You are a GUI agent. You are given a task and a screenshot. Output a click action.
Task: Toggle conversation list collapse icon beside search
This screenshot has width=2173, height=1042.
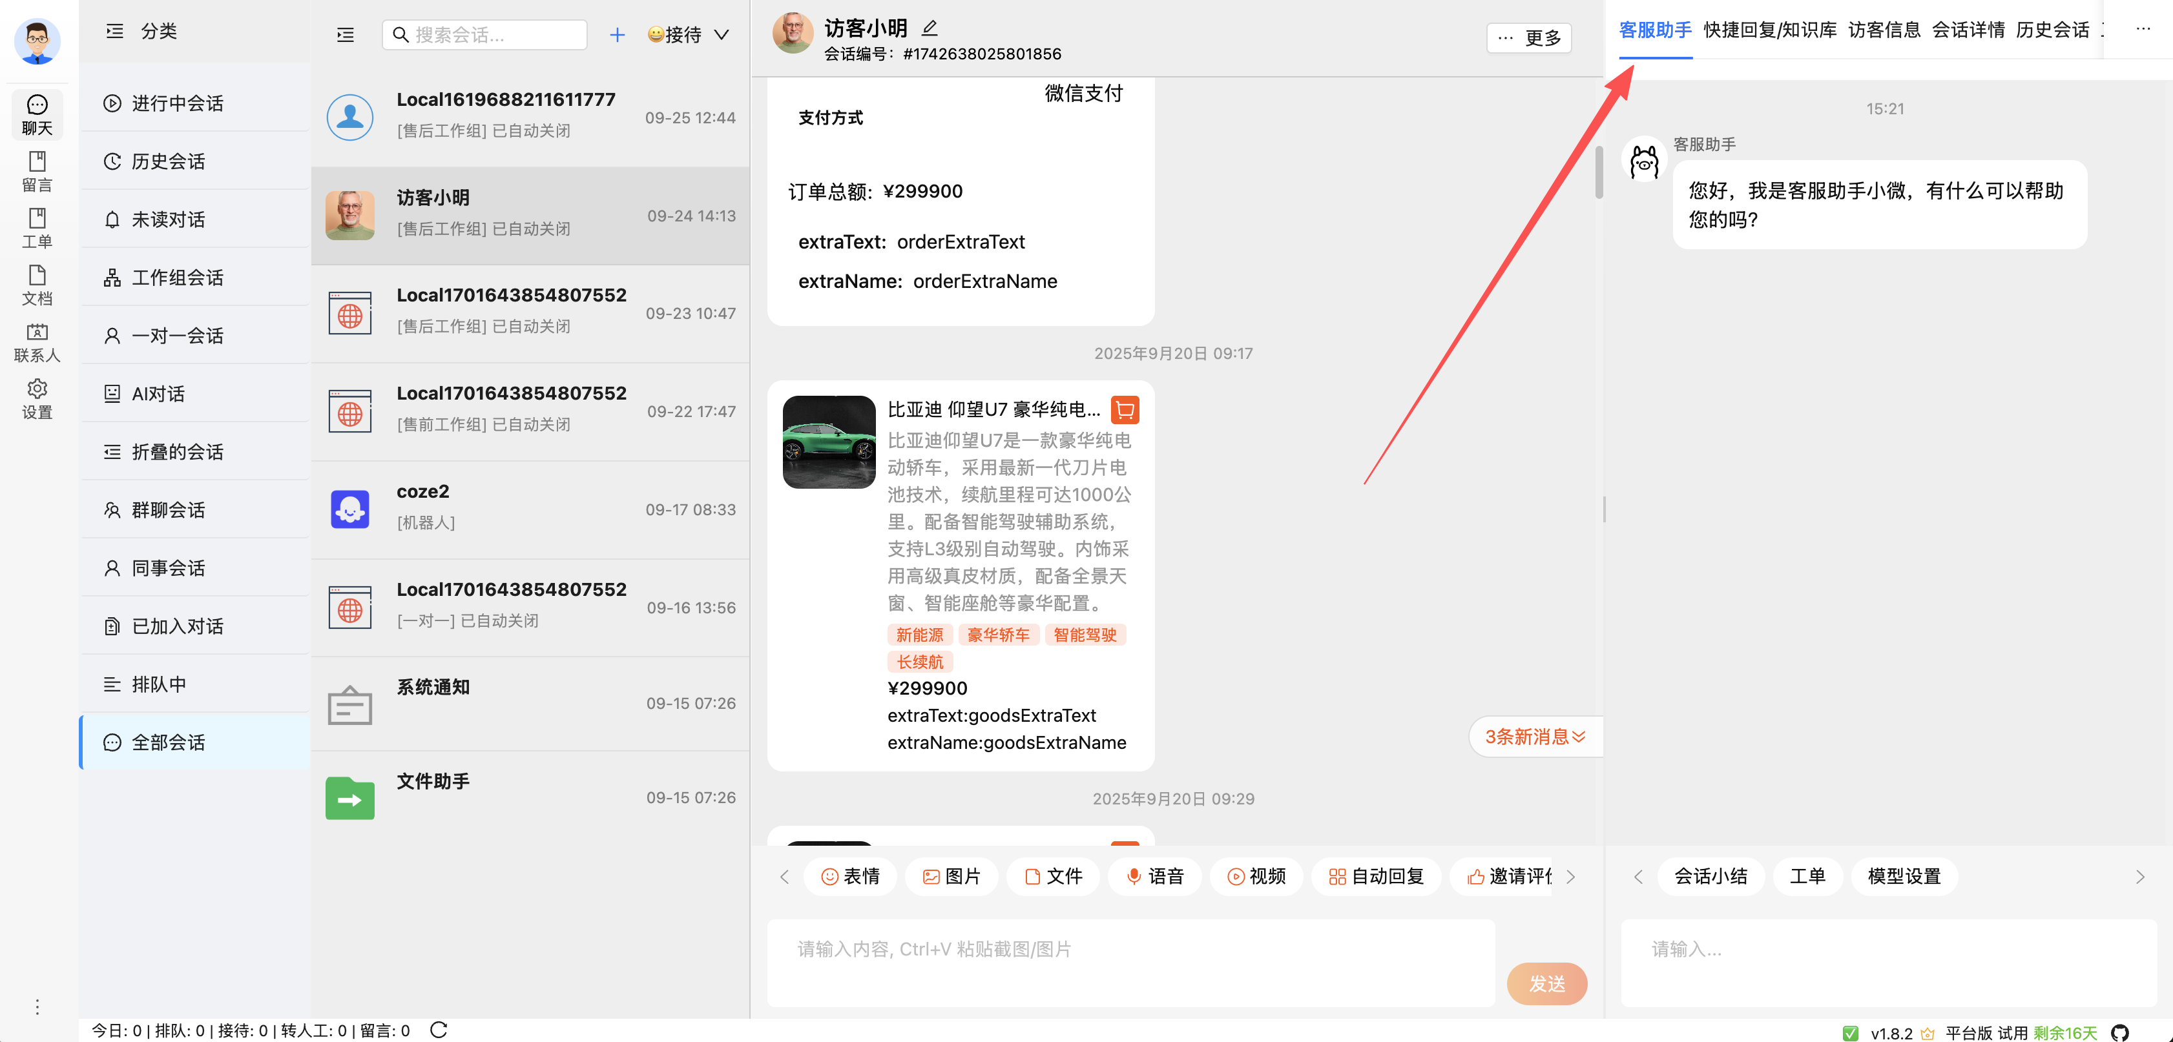click(345, 35)
